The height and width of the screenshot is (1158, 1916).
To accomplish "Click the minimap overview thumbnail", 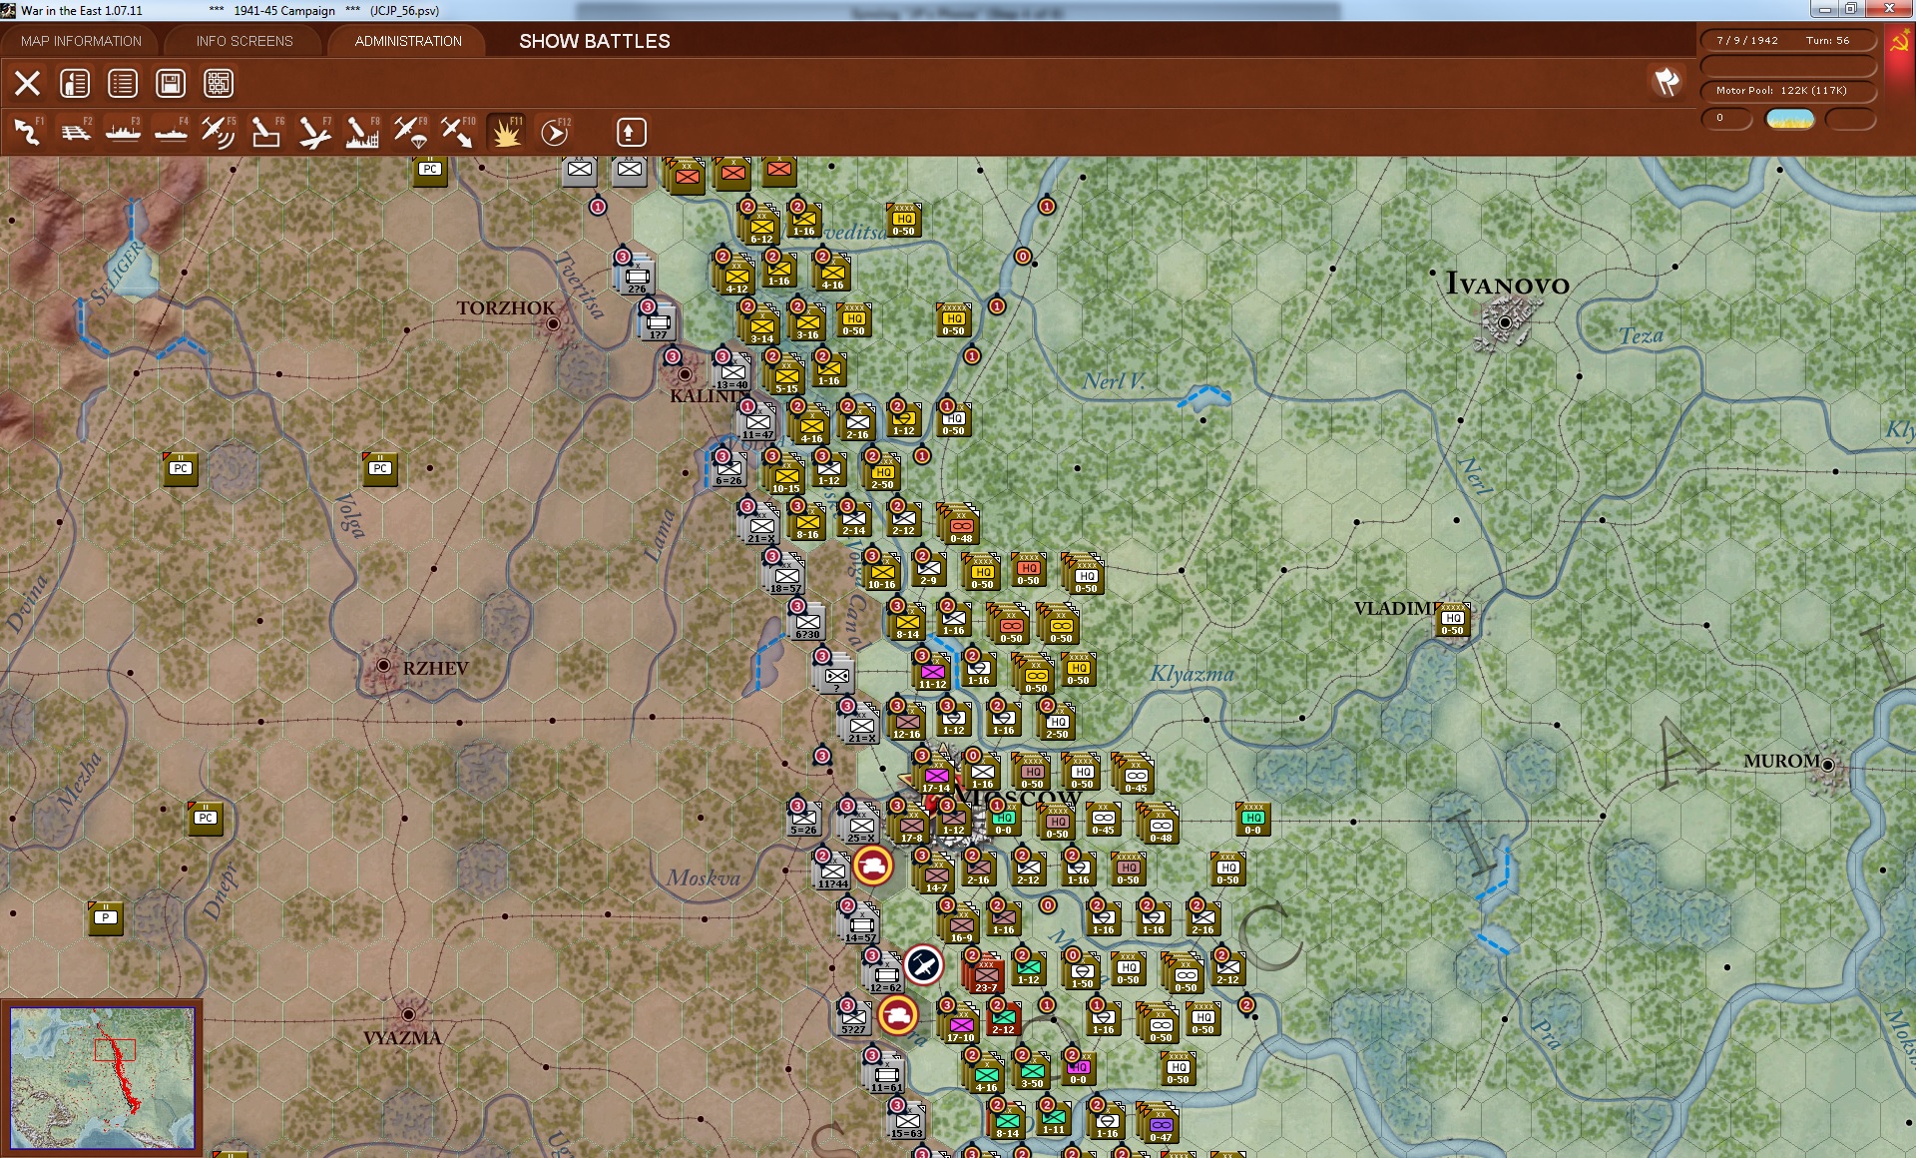I will pos(102,1078).
